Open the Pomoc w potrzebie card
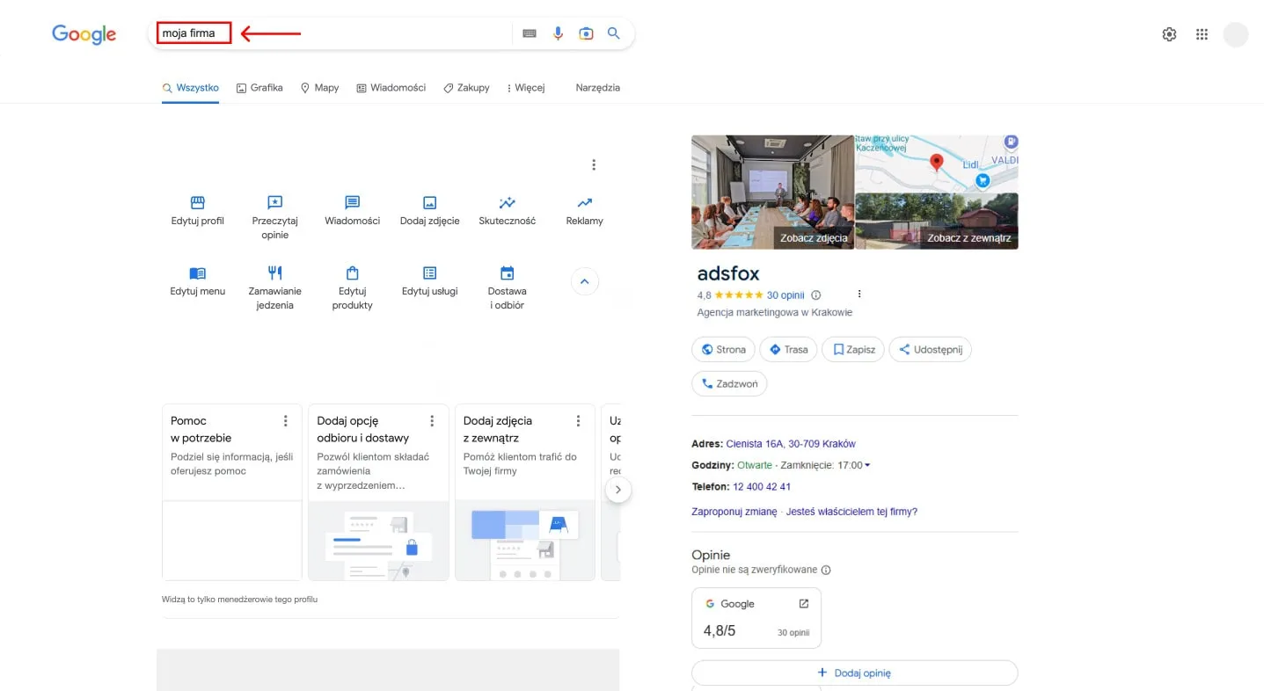The image size is (1264, 691). point(232,492)
